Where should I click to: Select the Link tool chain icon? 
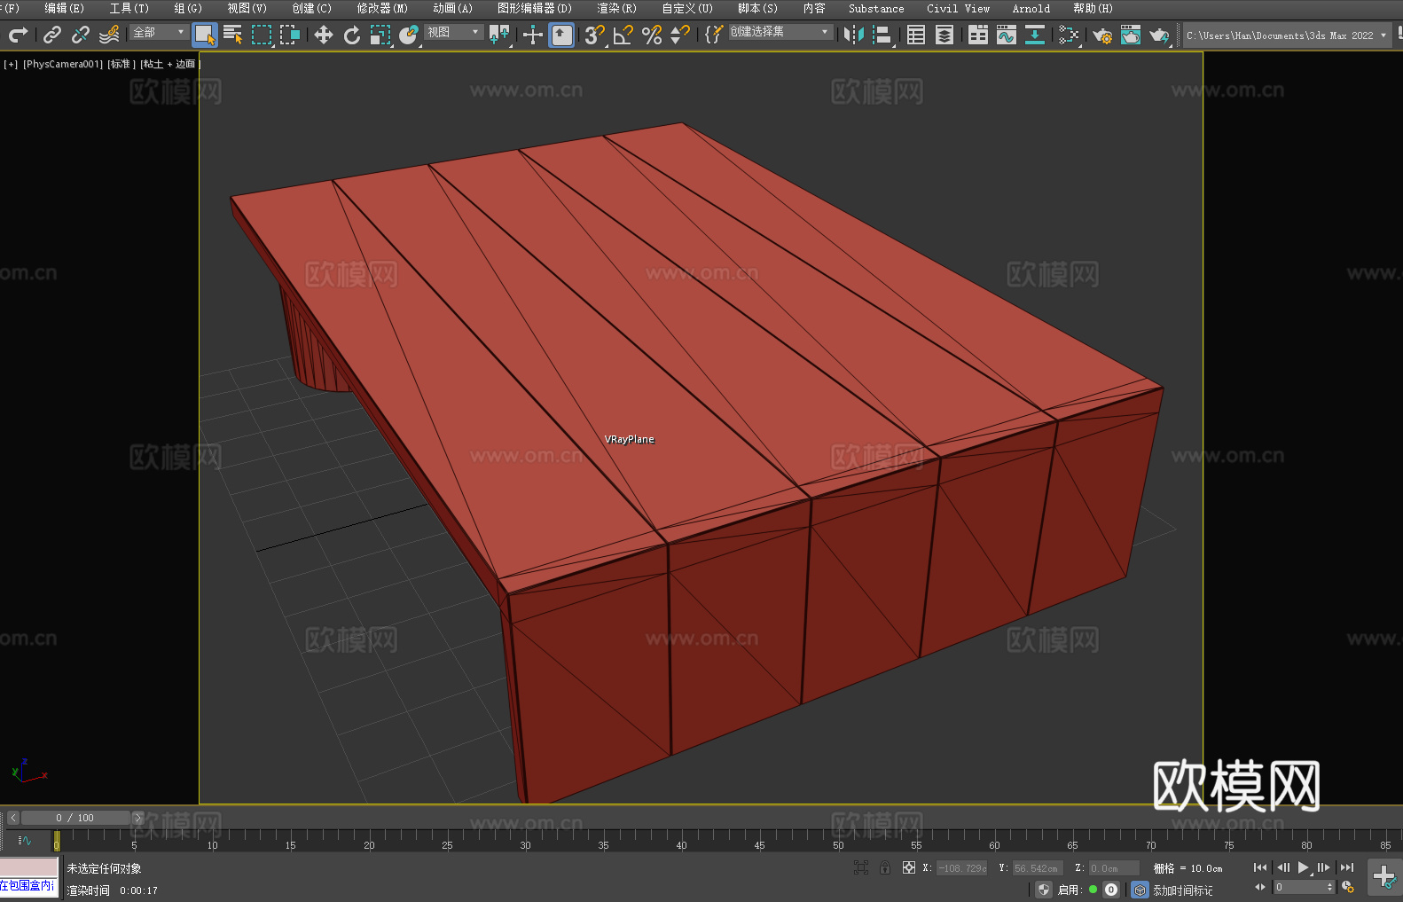click(52, 35)
